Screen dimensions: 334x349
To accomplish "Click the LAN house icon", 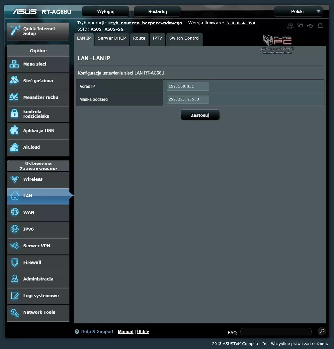I will coord(15,195).
